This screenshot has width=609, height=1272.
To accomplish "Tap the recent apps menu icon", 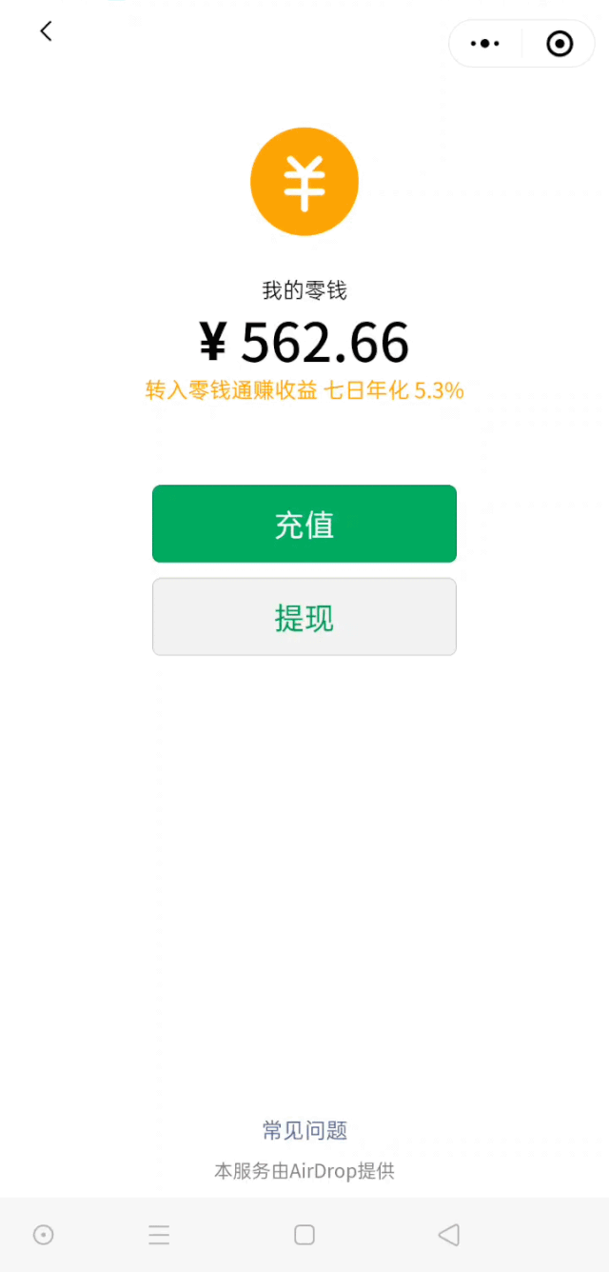I will [159, 1234].
